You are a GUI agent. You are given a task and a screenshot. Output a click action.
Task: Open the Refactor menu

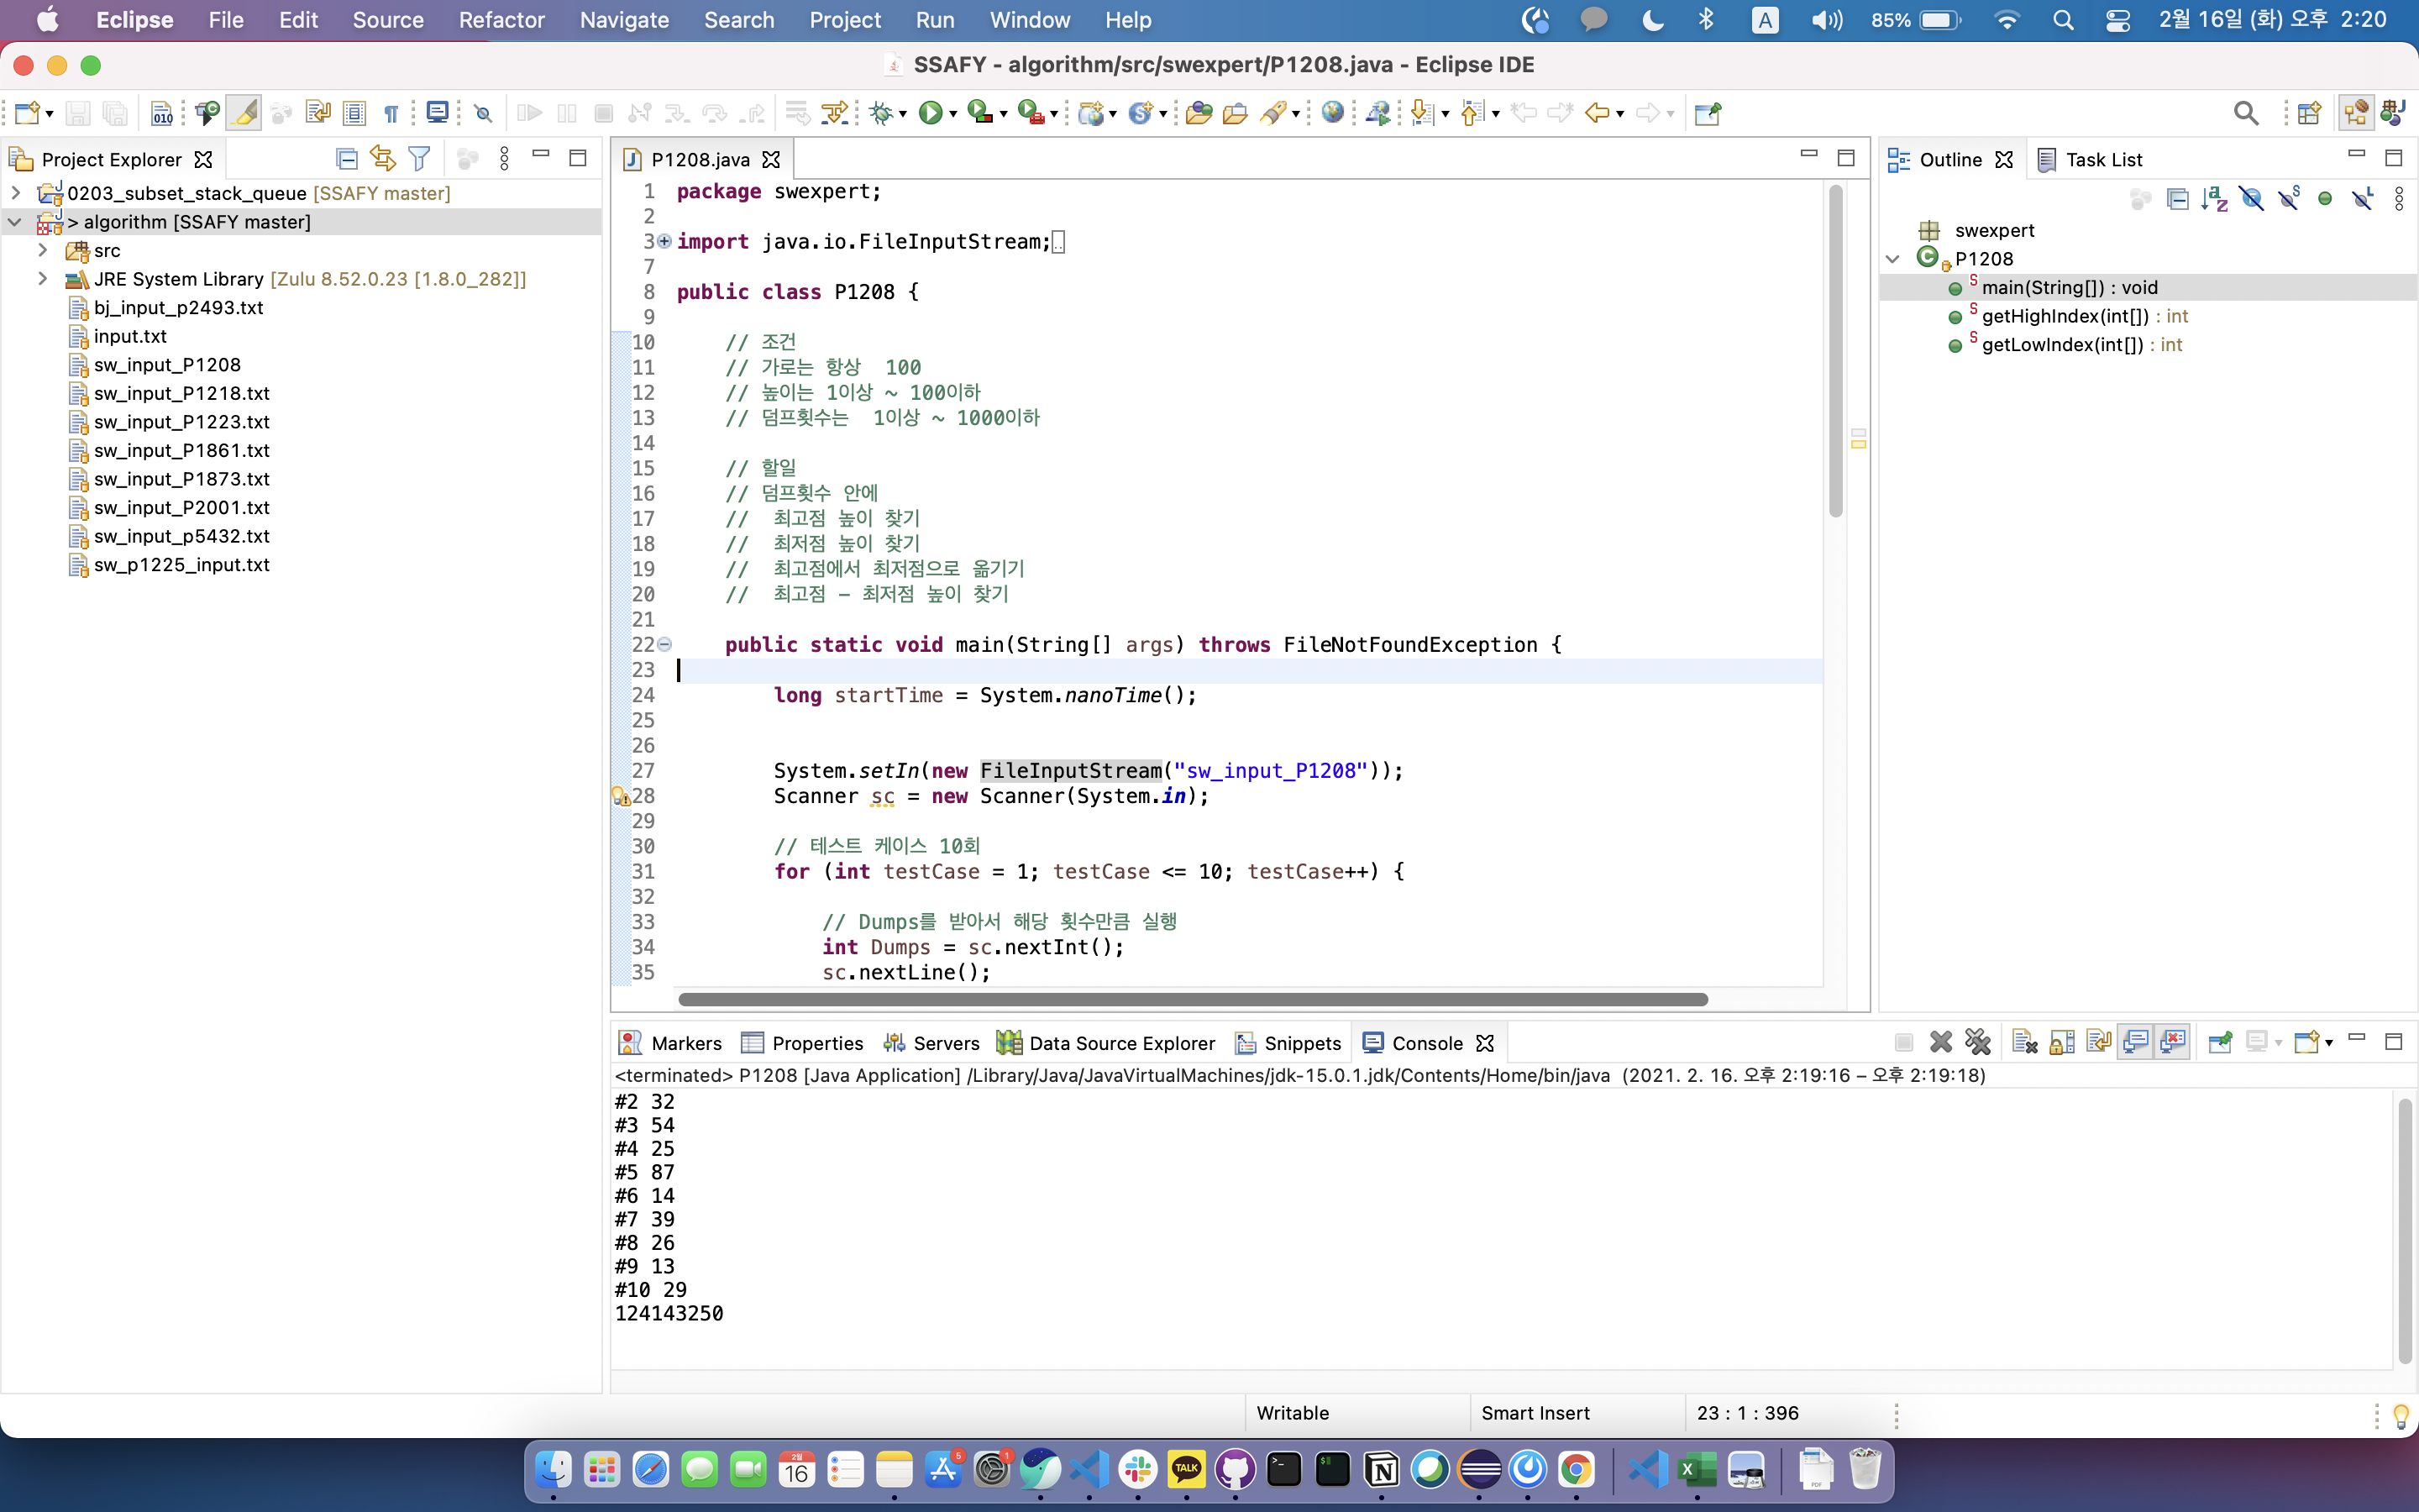[x=501, y=20]
